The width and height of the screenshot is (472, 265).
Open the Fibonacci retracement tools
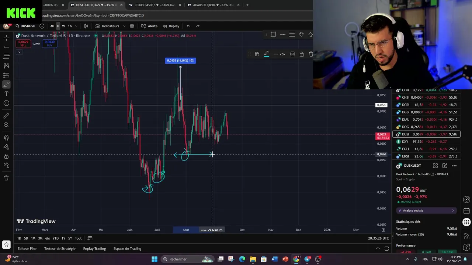pyautogui.click(x=6, y=56)
